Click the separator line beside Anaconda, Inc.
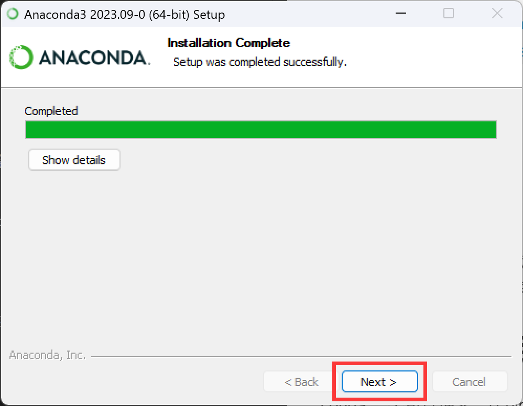 301,356
